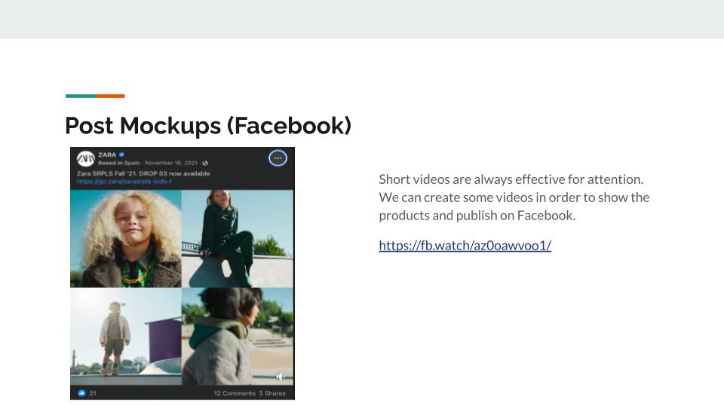Select the photo of child in green outfit

238,238
